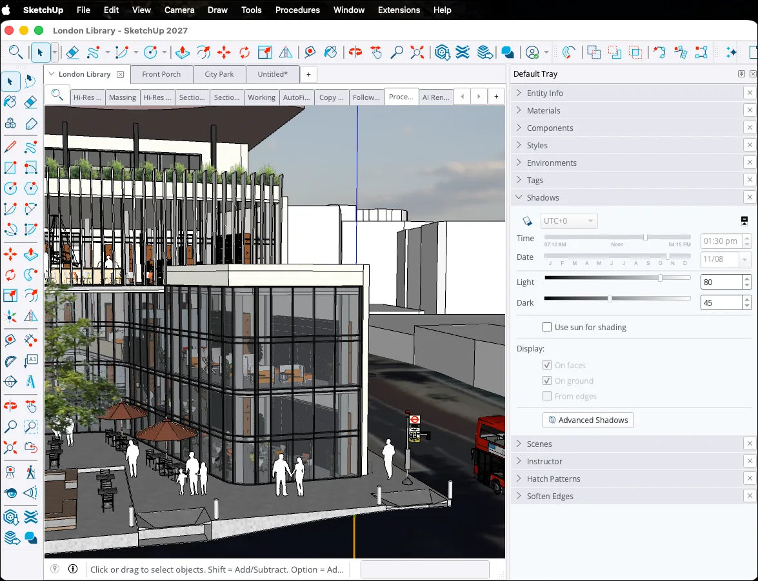This screenshot has width=758, height=581.
Task: Close the Instructor panel
Action: coord(750,461)
